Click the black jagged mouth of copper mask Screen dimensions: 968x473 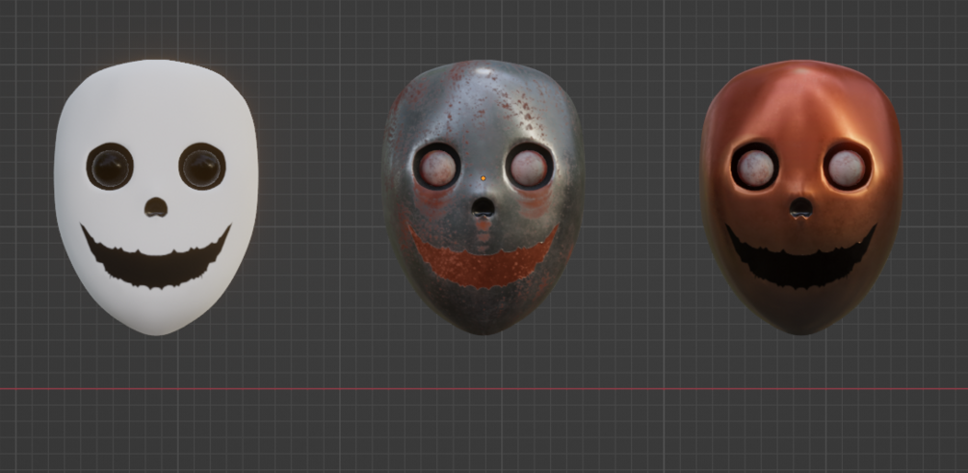click(x=800, y=259)
